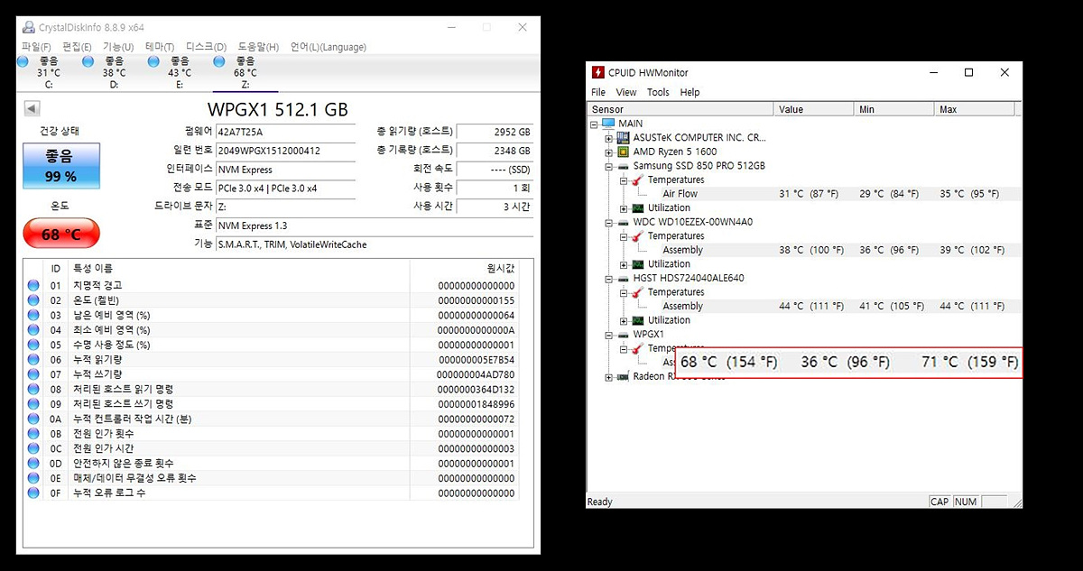This screenshot has width=1083, height=571.
Task: Expand the AMD Ryzen 5 1600 node
Action: tap(609, 152)
